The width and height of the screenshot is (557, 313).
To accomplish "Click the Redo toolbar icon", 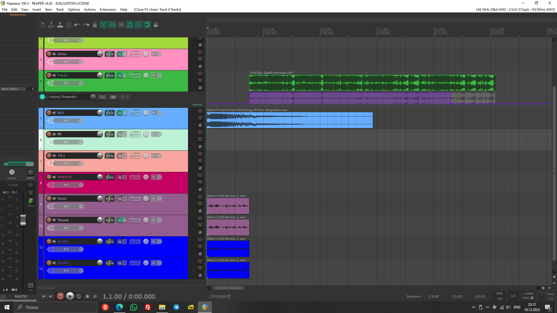I will click(86, 25).
